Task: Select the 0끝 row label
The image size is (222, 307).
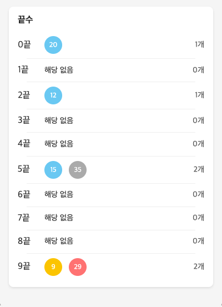Action: click(24, 44)
